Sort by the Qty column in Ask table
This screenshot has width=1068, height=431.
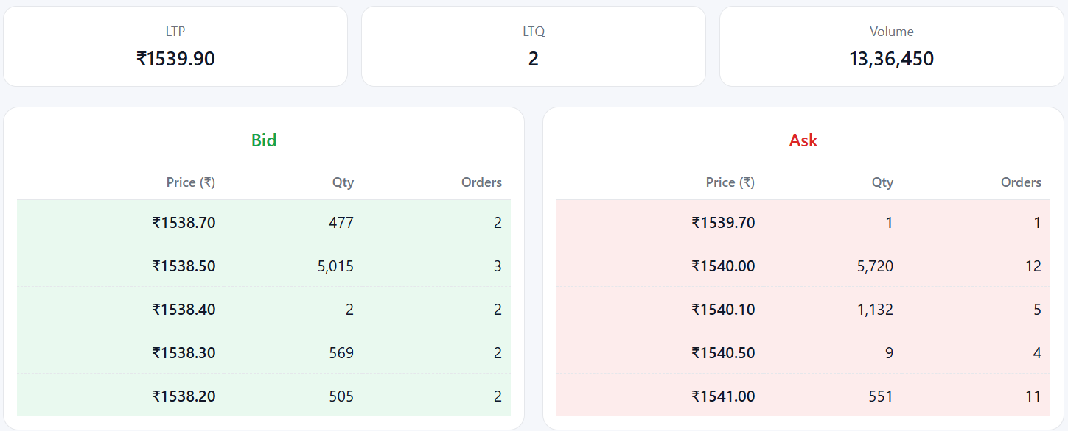tap(882, 182)
